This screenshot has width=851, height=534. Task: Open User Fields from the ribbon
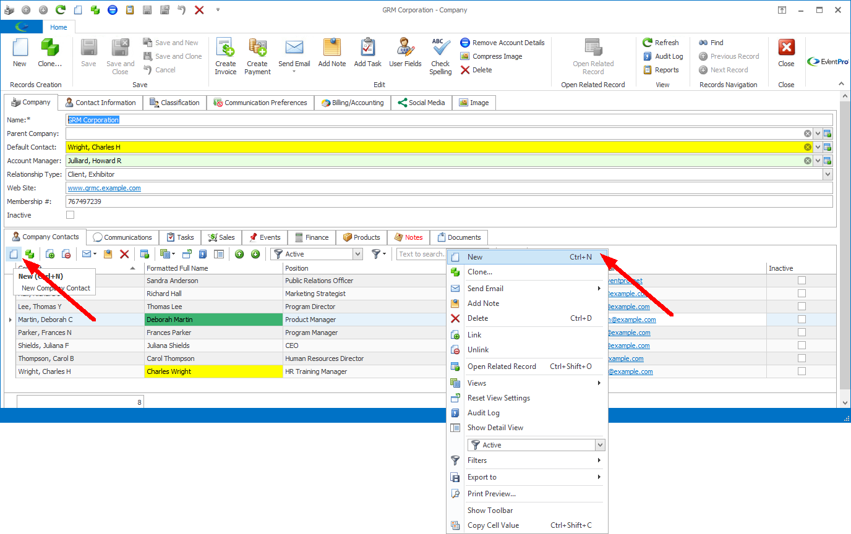[405, 53]
